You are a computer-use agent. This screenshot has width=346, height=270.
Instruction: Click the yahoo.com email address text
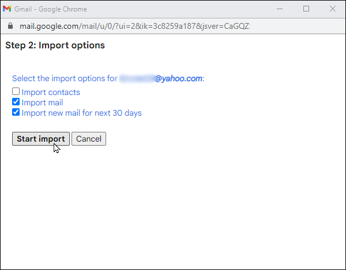[x=161, y=78]
